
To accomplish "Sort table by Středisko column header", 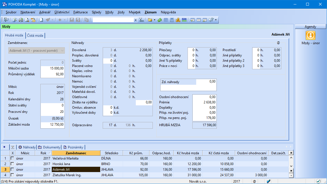I will coord(112,153).
